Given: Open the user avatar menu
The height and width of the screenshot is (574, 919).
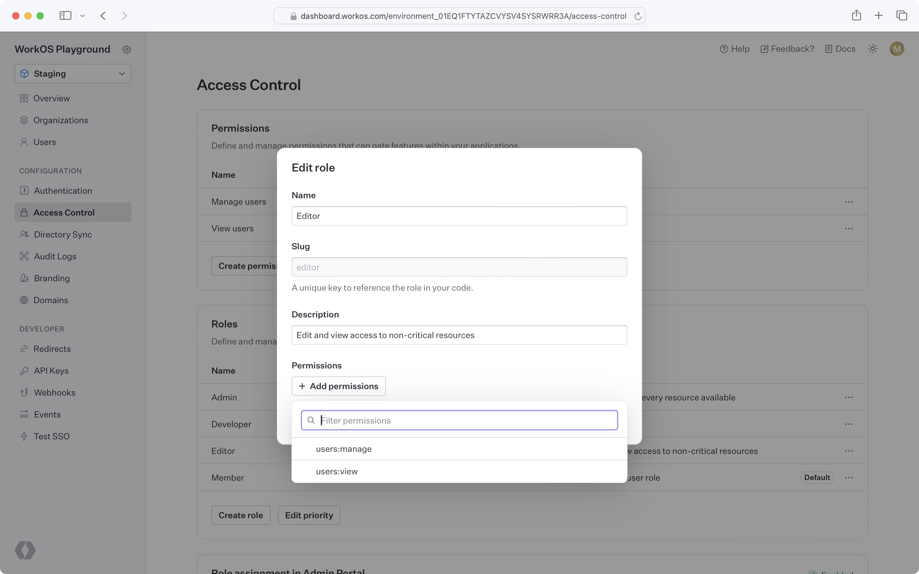Looking at the screenshot, I should point(896,49).
